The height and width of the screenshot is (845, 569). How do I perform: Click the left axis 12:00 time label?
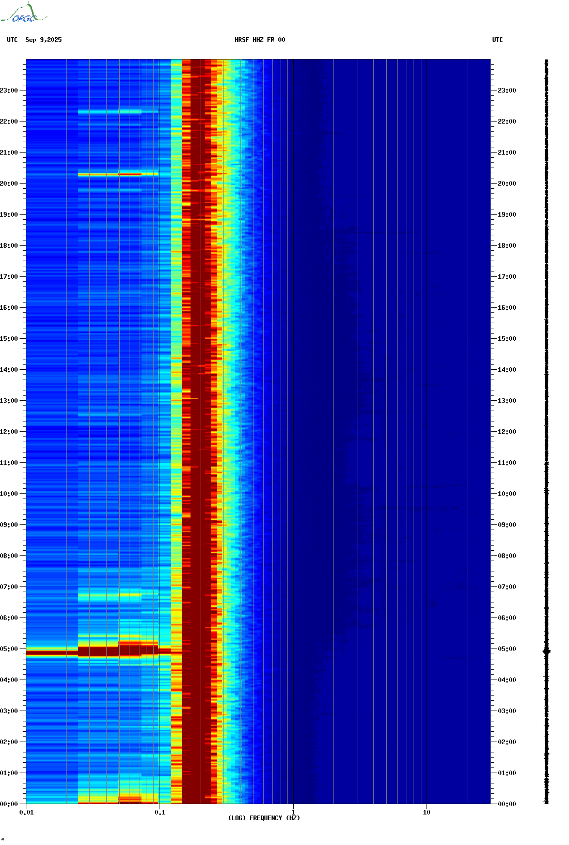pos(9,432)
